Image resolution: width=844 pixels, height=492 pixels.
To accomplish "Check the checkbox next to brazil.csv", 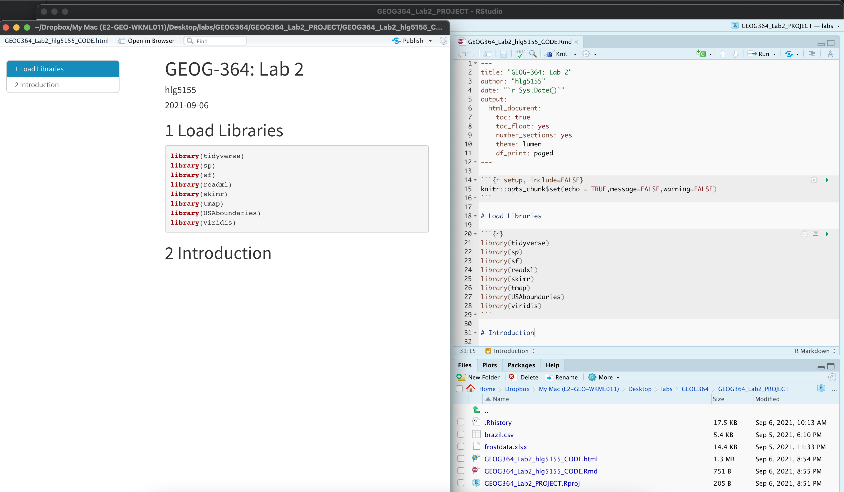I will tap(461, 434).
